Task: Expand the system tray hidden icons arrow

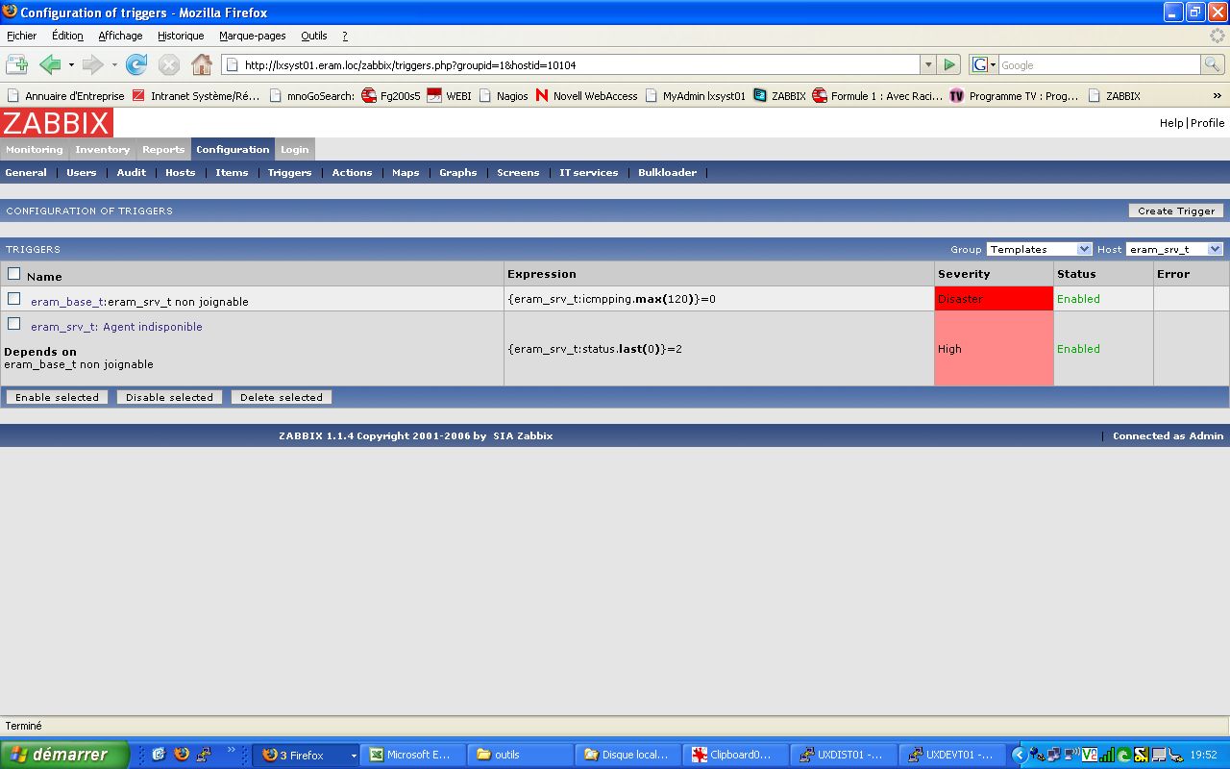Action: 1021,756
